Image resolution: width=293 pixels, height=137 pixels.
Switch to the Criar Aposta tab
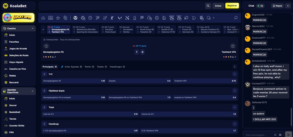tap(71, 67)
